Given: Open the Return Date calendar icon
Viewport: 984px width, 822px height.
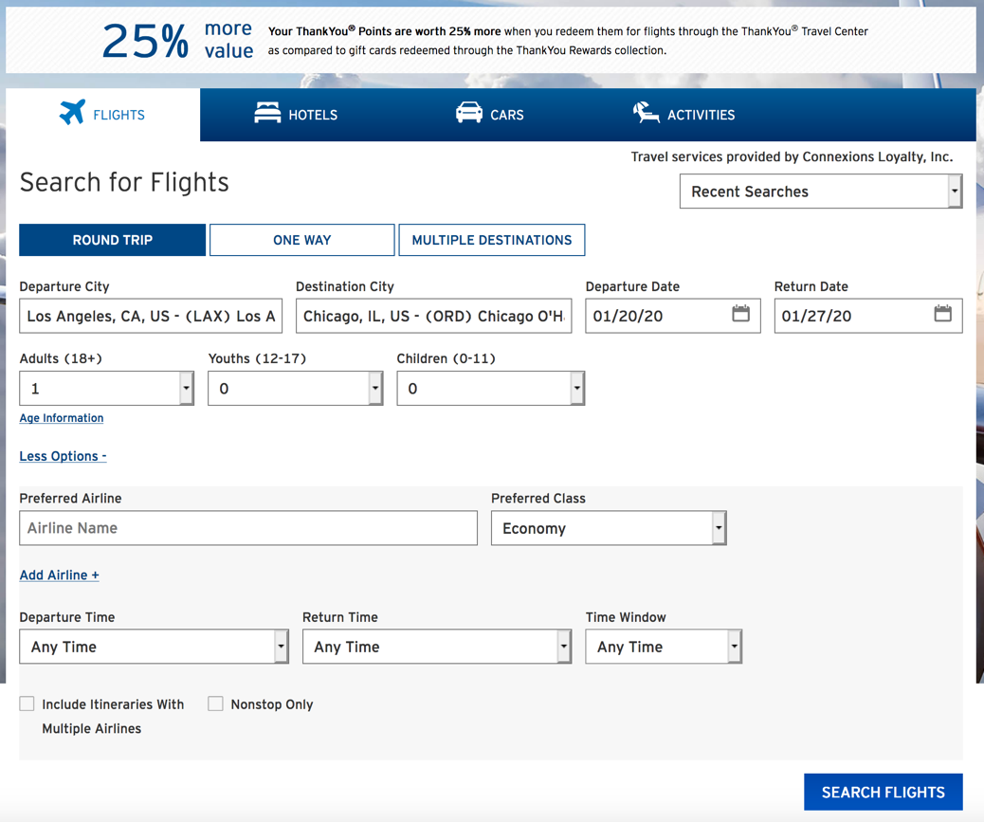Looking at the screenshot, I should tap(942, 313).
